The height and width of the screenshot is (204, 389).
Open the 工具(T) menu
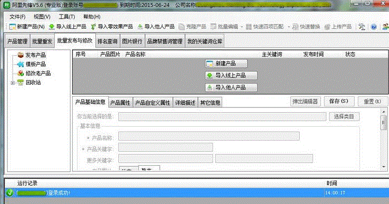[67, 17]
